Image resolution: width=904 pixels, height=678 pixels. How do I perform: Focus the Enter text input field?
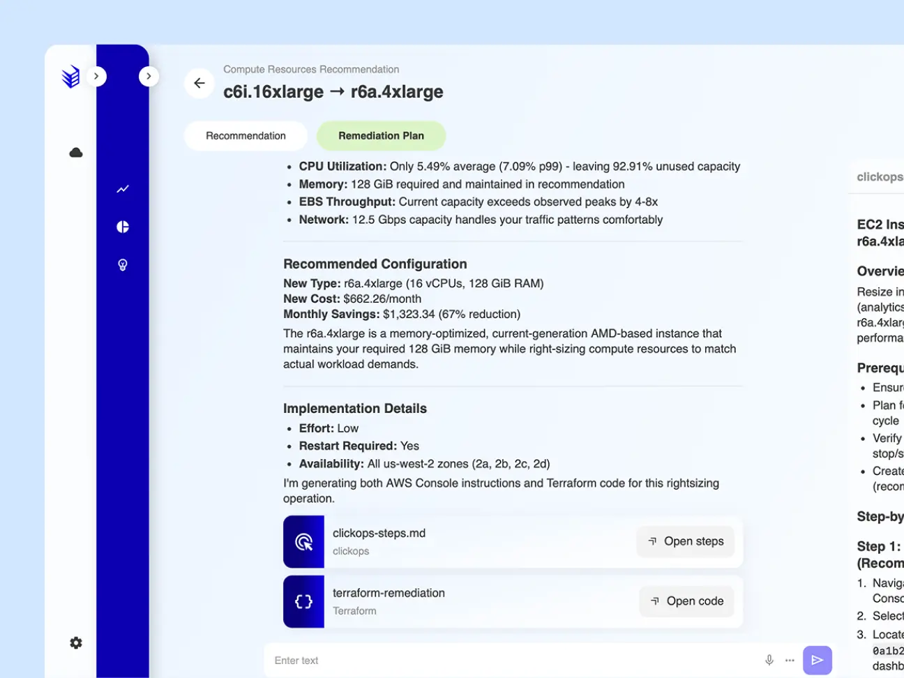click(513, 661)
